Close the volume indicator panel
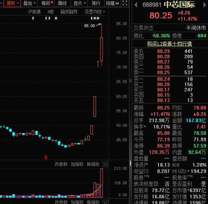 pos(106,164)
